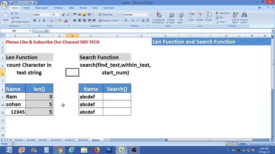Image resolution: width=275 pixels, height=154 pixels.
Task: Apply Percent Style format
Action: click(133, 21)
